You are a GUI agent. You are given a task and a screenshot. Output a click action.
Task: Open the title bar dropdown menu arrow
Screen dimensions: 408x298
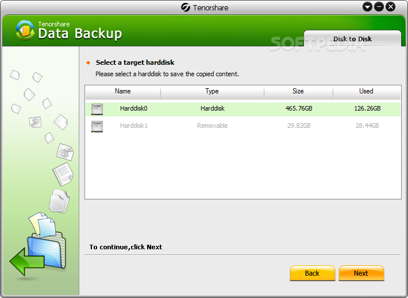(367, 7)
